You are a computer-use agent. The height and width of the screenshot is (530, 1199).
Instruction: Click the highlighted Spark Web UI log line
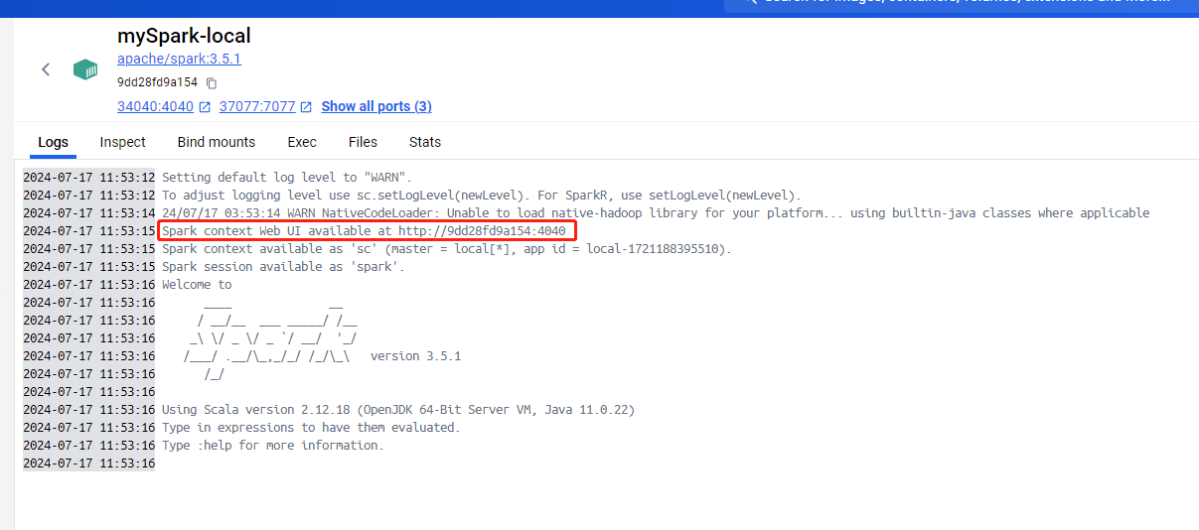(x=364, y=231)
